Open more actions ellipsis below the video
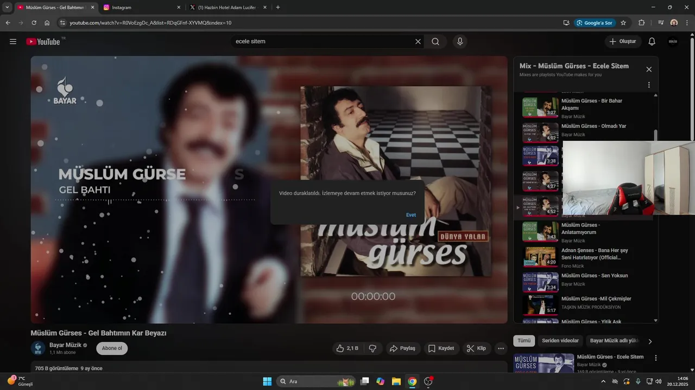 pos(501,348)
